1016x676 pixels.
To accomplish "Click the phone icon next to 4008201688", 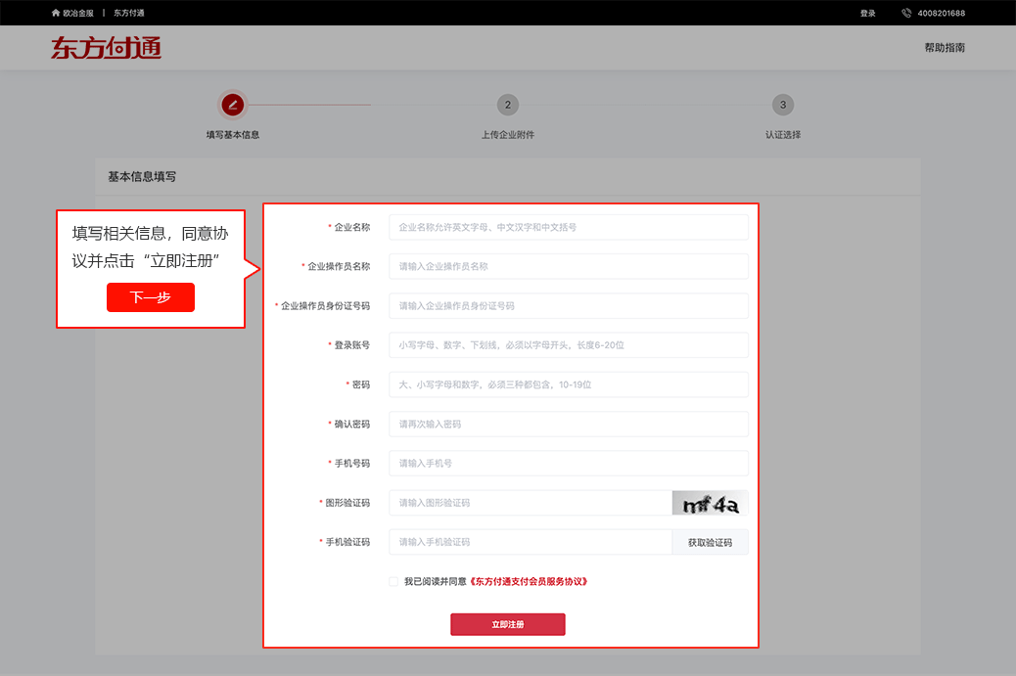I will pyautogui.click(x=906, y=13).
